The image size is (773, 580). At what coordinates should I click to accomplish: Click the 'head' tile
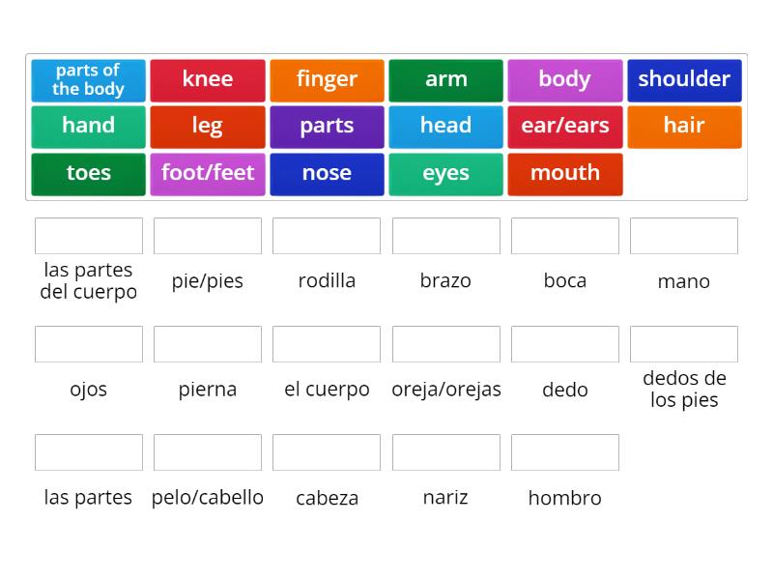point(445,126)
